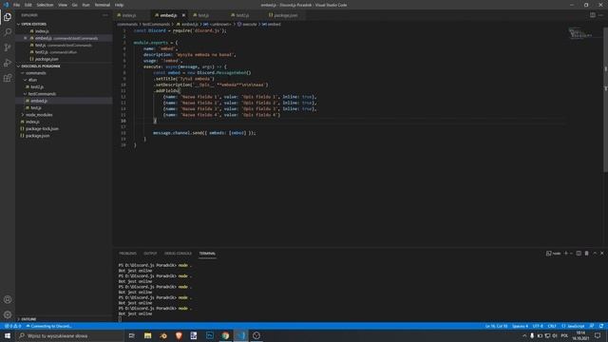Click the Explorer more actions ellipsis
The height and width of the screenshot is (342, 608).
tap(105, 15)
